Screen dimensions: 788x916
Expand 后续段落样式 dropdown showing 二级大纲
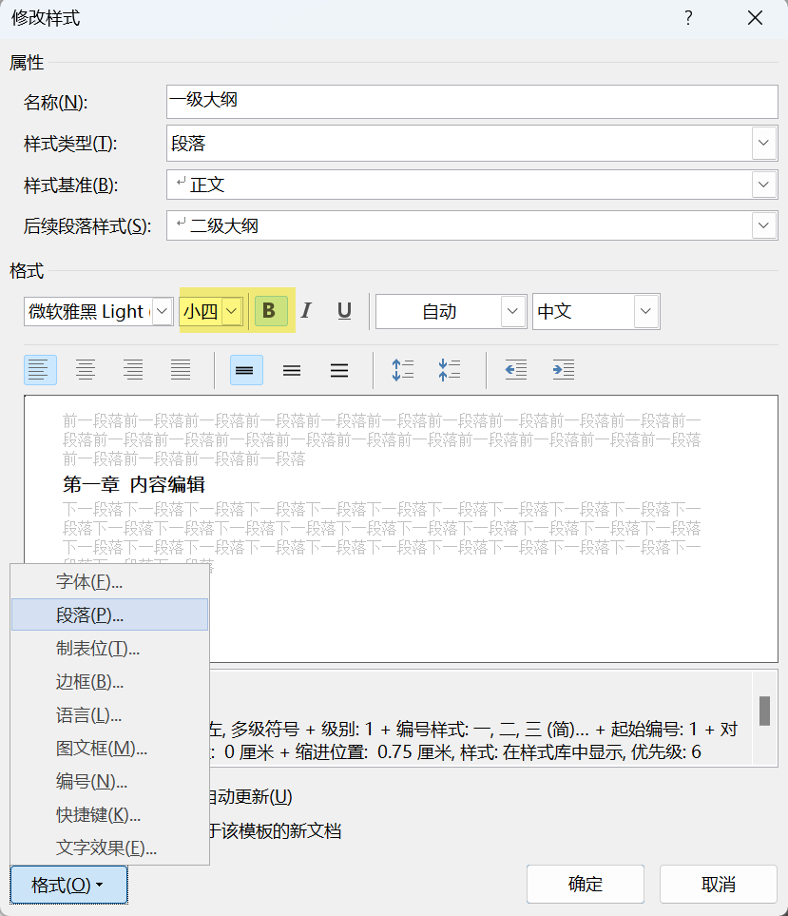coord(763,225)
